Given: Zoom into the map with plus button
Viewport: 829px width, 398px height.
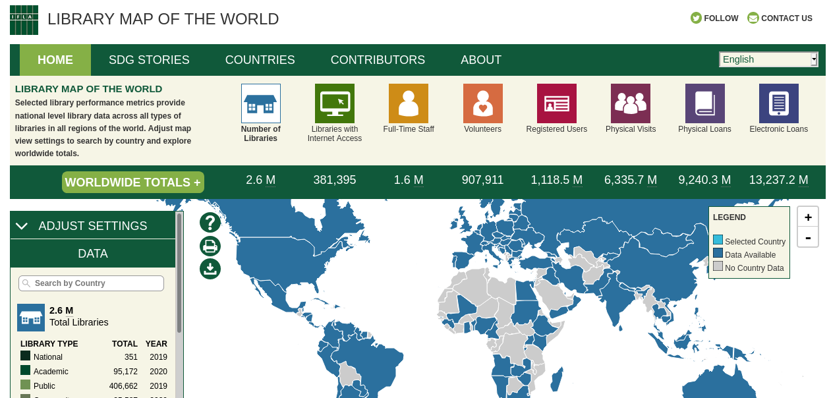Looking at the screenshot, I should (807, 216).
